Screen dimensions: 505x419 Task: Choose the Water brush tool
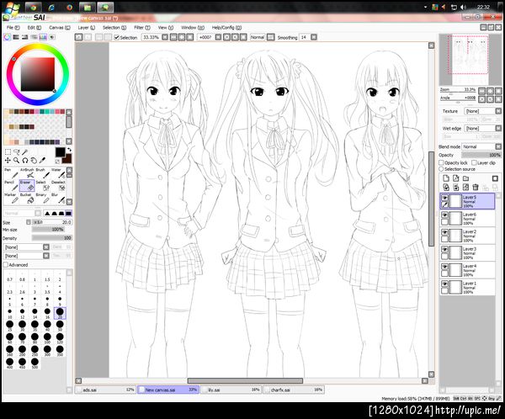58,173
